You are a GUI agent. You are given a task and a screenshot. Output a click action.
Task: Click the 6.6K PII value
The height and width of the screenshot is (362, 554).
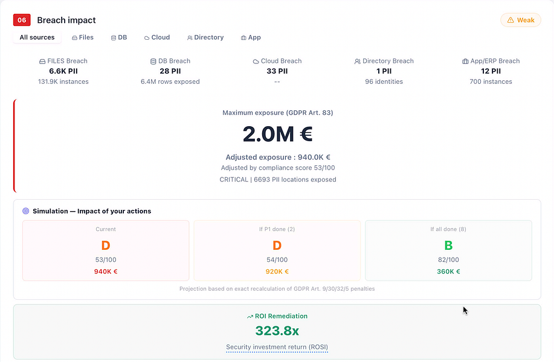63,71
